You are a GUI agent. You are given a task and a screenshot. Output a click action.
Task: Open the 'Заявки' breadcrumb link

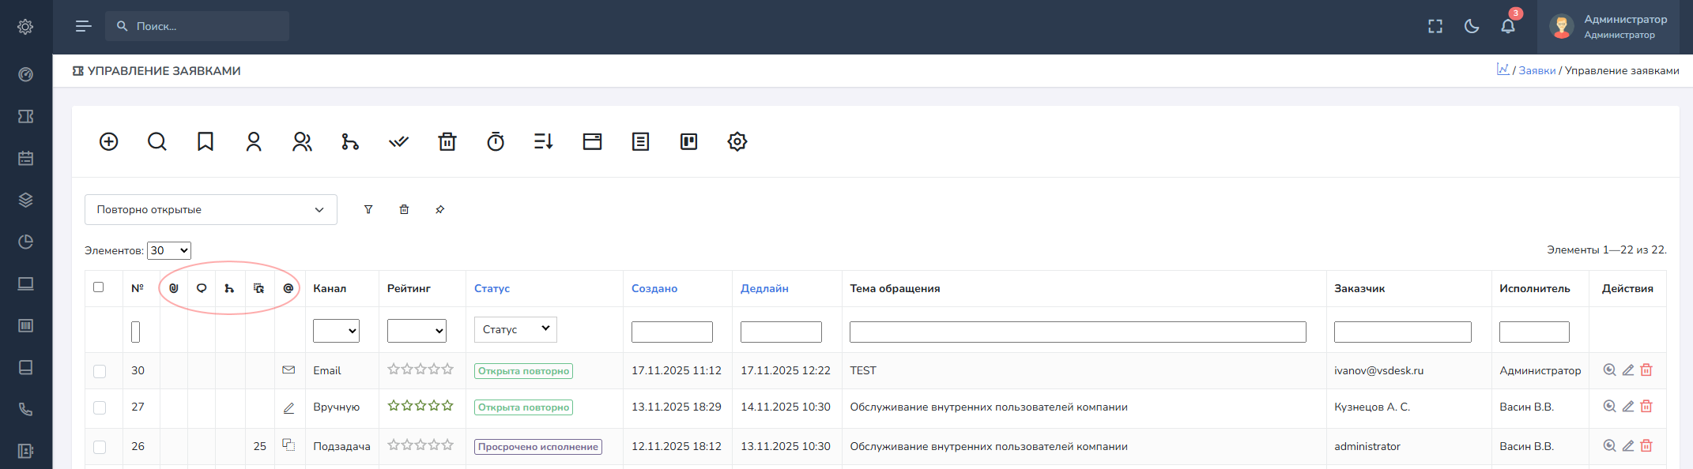coord(1537,70)
